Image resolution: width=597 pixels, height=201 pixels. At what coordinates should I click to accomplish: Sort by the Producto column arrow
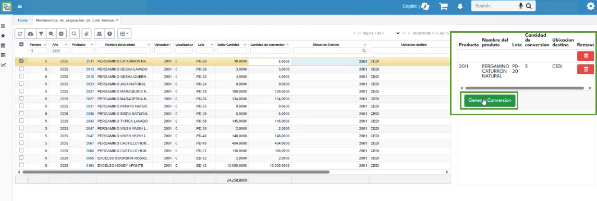pos(91,44)
